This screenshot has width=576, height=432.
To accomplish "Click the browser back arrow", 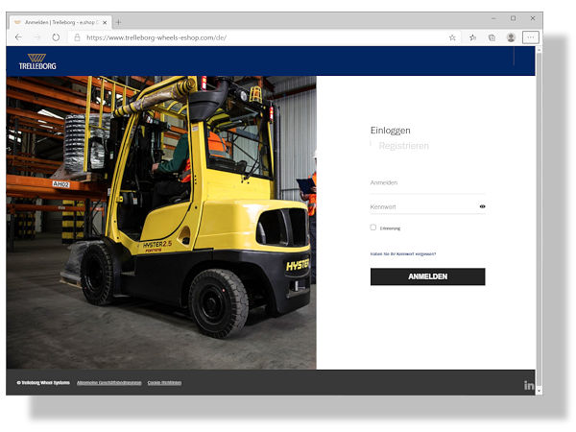I will (18, 37).
